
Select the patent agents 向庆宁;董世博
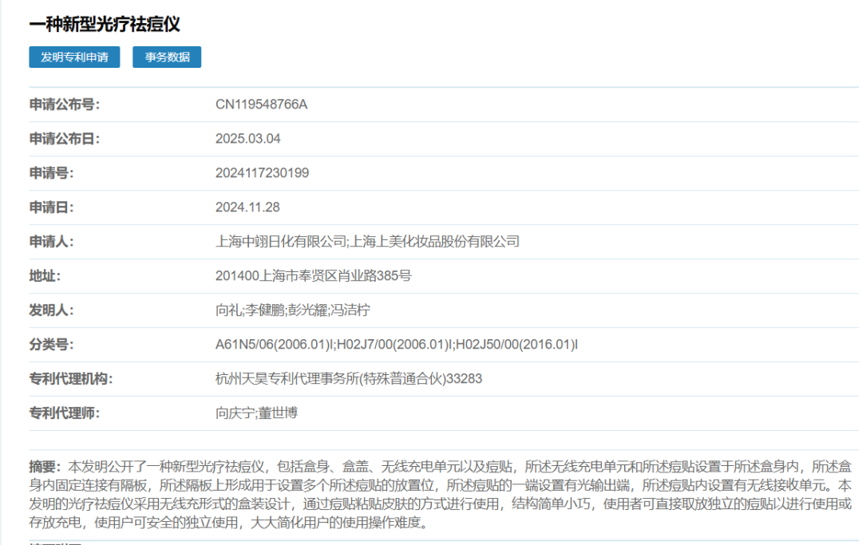point(257,413)
